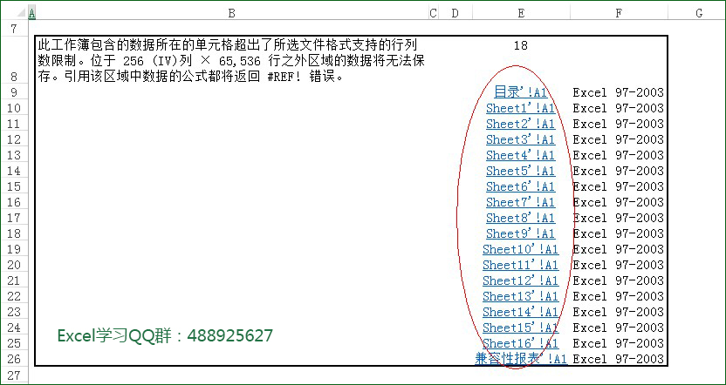The image size is (726, 385).
Task: Select Excel 97-2003 cell in row 9
Action: point(619,92)
